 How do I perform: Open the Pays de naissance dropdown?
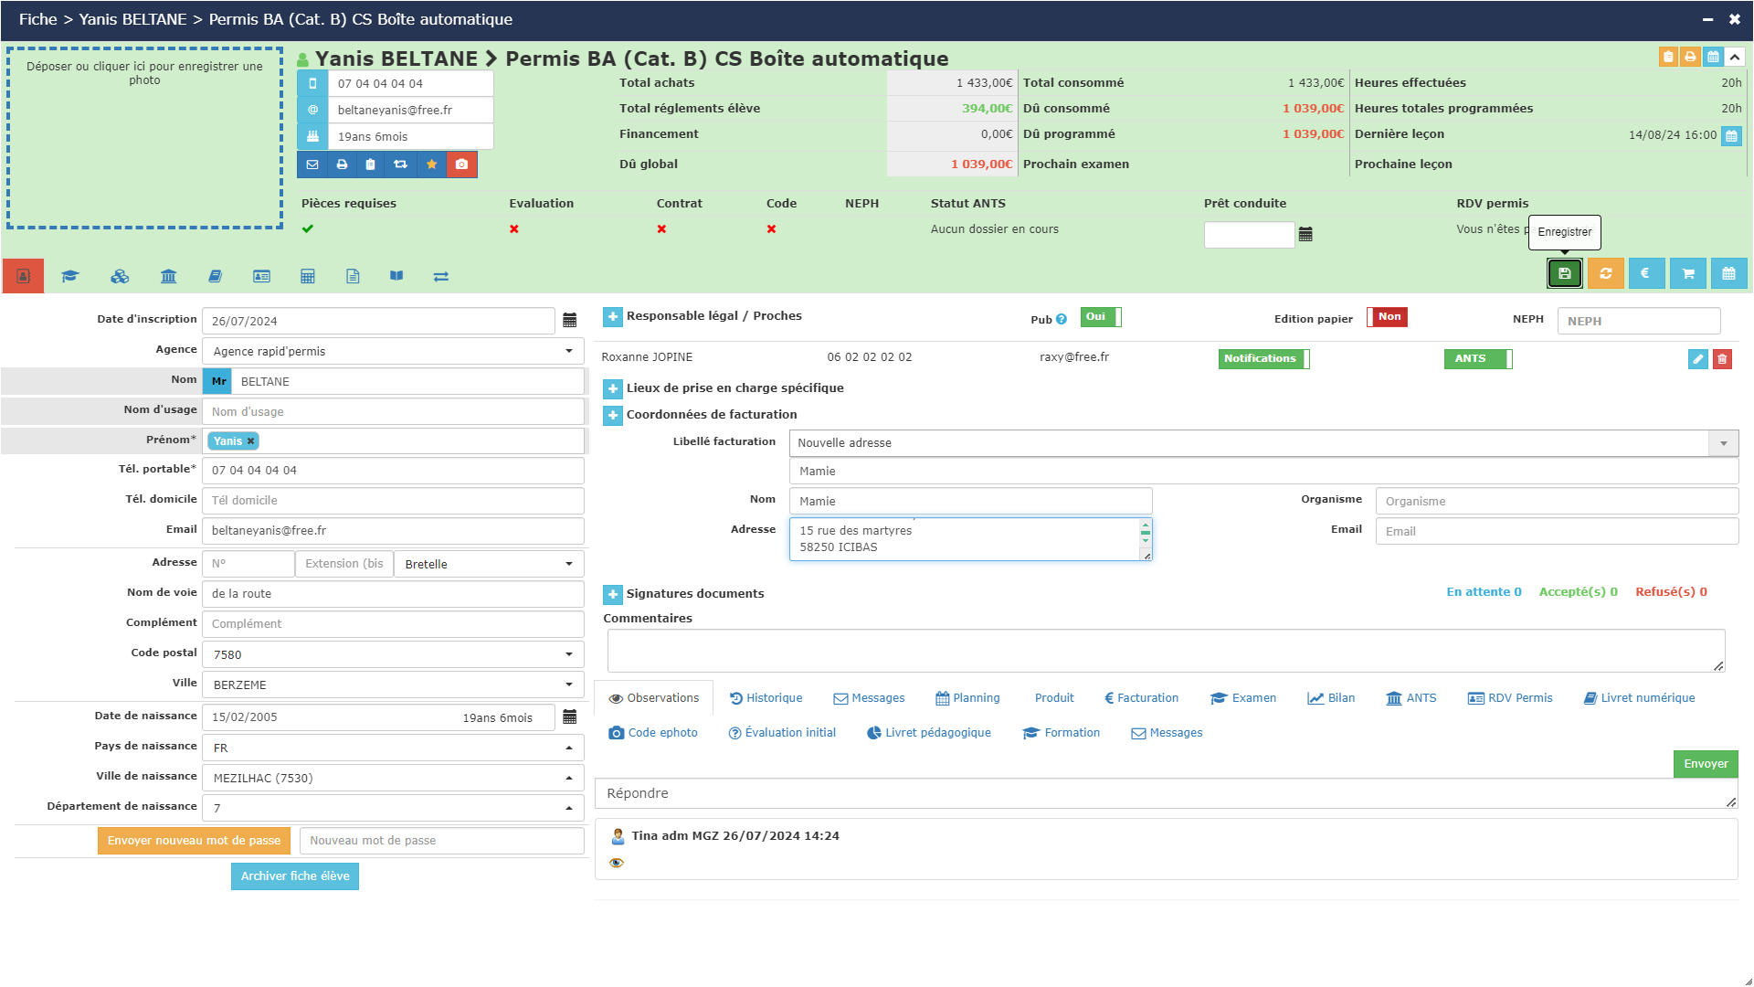(393, 748)
